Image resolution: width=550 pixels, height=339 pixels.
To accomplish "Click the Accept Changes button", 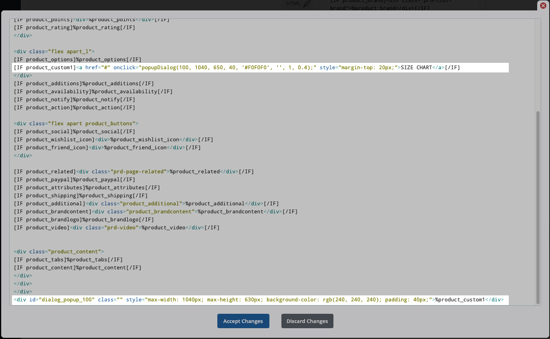I will (243, 321).
